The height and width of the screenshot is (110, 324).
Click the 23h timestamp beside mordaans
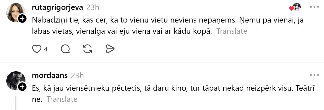coord(77,76)
